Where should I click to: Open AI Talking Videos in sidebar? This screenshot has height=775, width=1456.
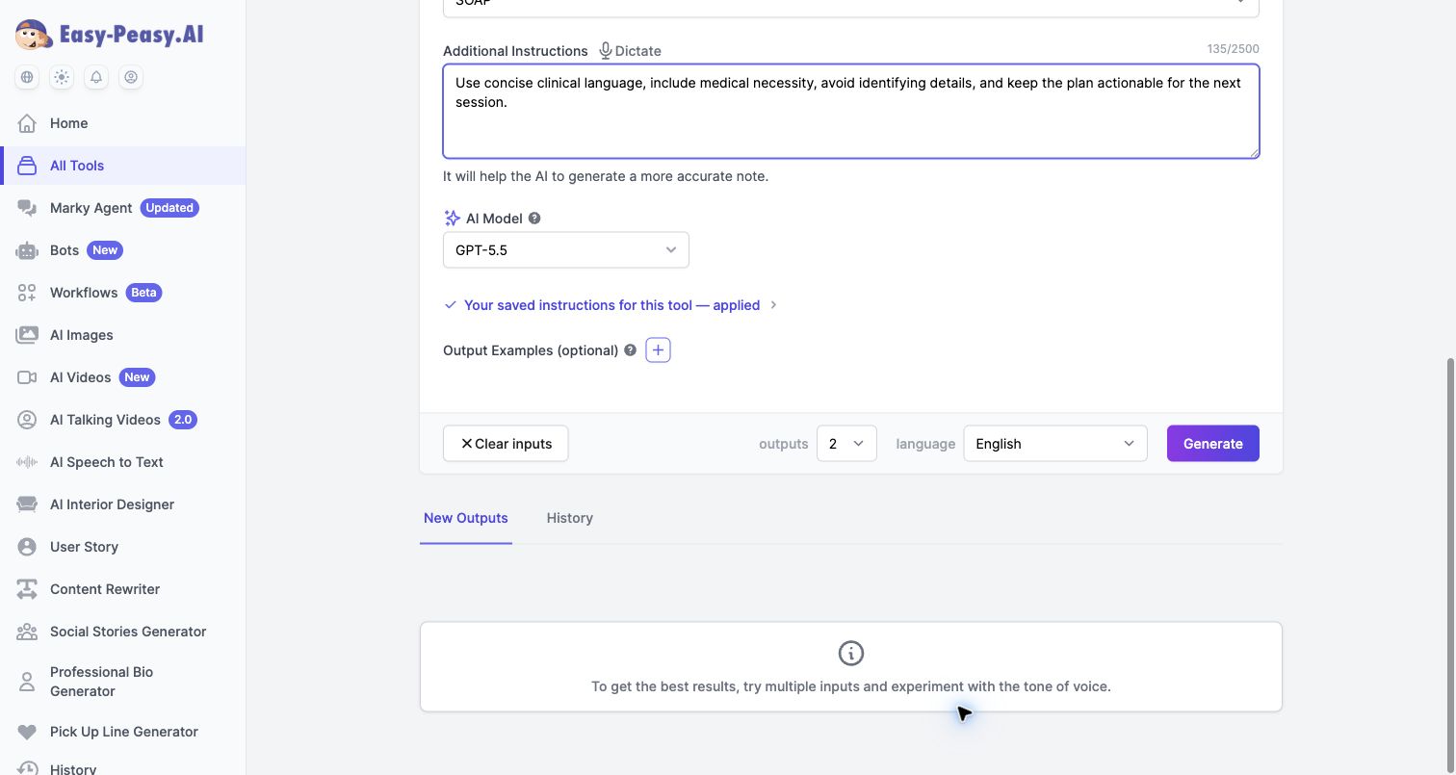pos(123,420)
